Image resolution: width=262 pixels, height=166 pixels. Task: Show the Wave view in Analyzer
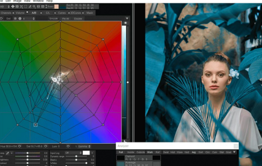click(179, 152)
